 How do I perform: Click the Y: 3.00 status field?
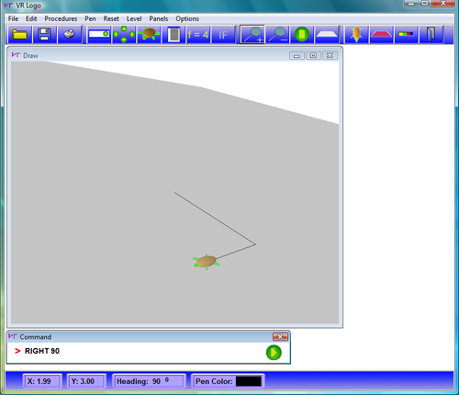pos(86,381)
